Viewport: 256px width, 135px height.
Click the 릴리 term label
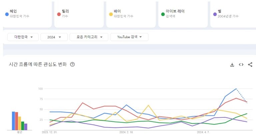[x=65, y=11]
